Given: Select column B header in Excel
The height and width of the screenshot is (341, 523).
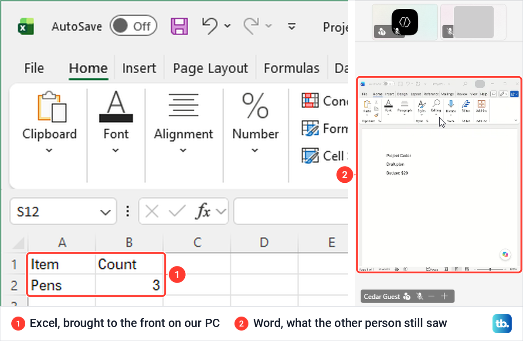Looking at the screenshot, I should 129,242.
